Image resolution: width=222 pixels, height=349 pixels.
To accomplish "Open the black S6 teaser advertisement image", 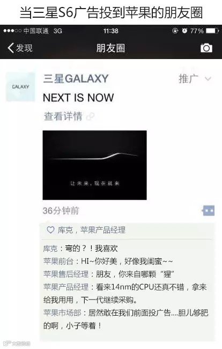I will coord(95,165).
